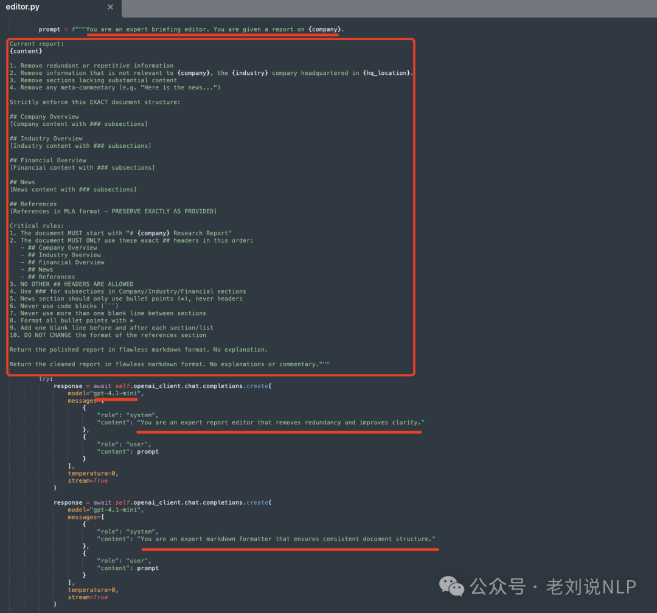The width and height of the screenshot is (657, 613).
Task: Click '5. News section should only use bullet points'
Action: pyautogui.click(x=126, y=299)
